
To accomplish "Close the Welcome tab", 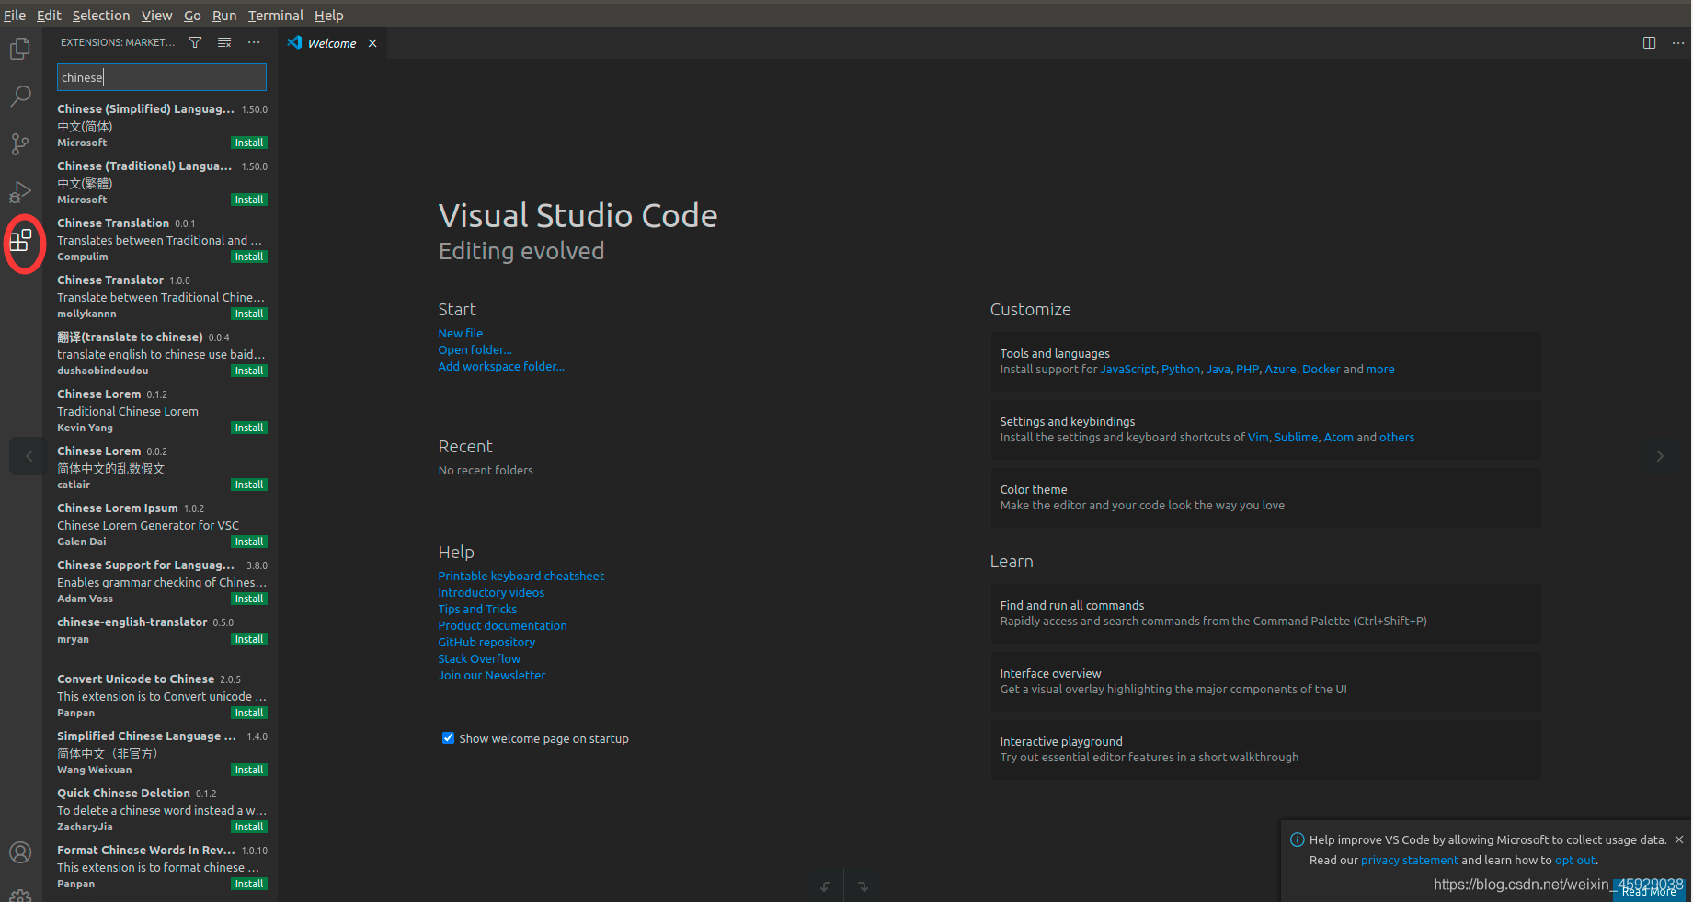I will tap(372, 43).
